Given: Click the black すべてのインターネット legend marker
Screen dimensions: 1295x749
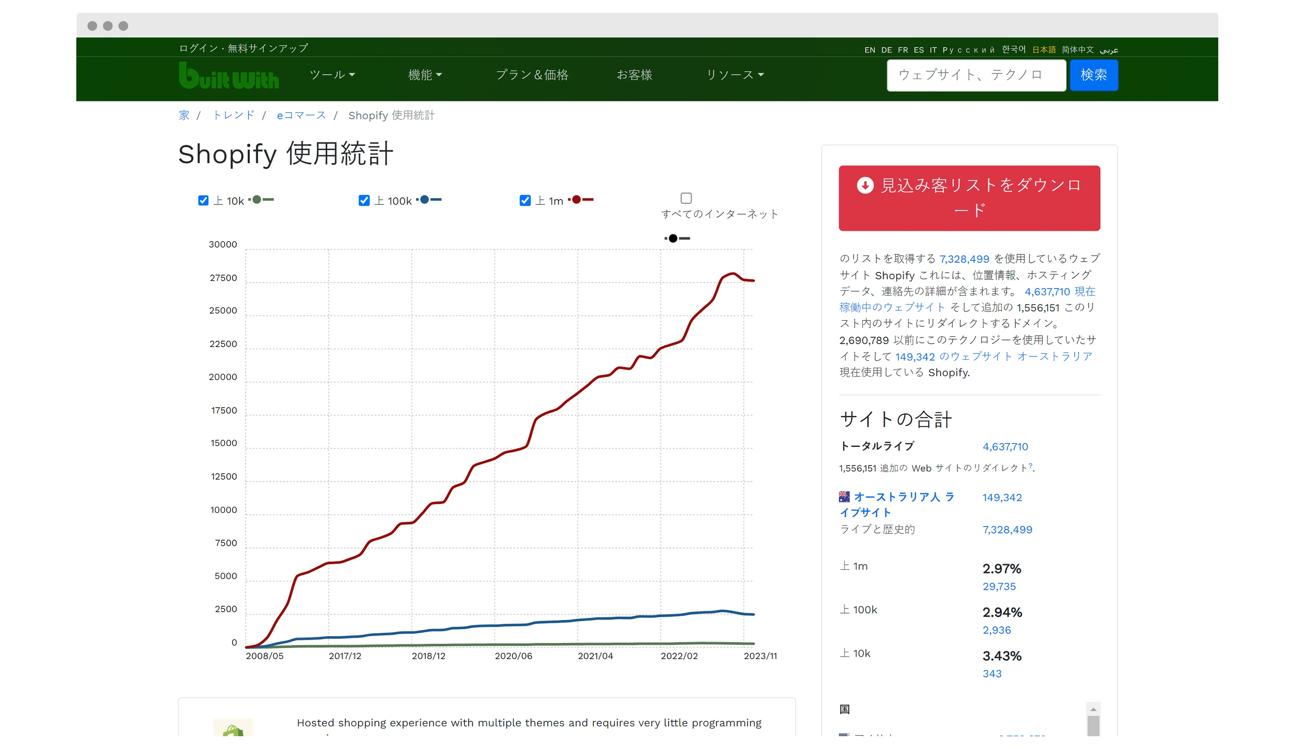Looking at the screenshot, I should [x=677, y=238].
